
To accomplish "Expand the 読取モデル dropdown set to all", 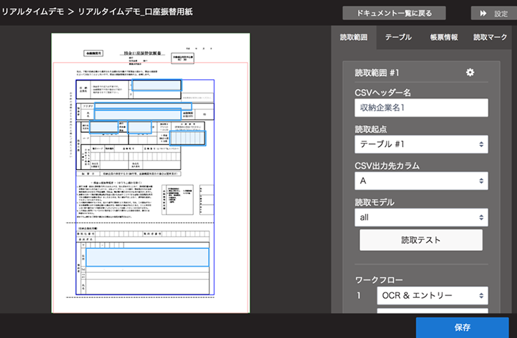I will (421, 218).
